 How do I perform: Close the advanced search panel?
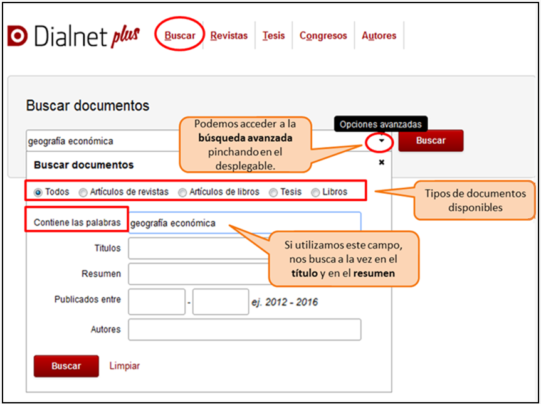381,162
